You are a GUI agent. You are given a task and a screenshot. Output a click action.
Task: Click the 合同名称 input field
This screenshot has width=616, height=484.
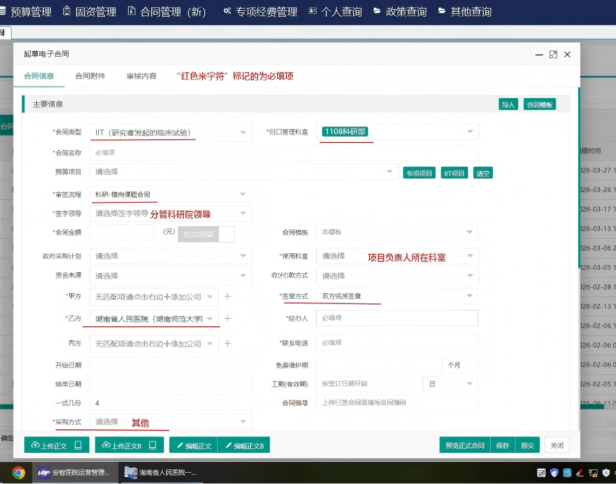pos(284,153)
